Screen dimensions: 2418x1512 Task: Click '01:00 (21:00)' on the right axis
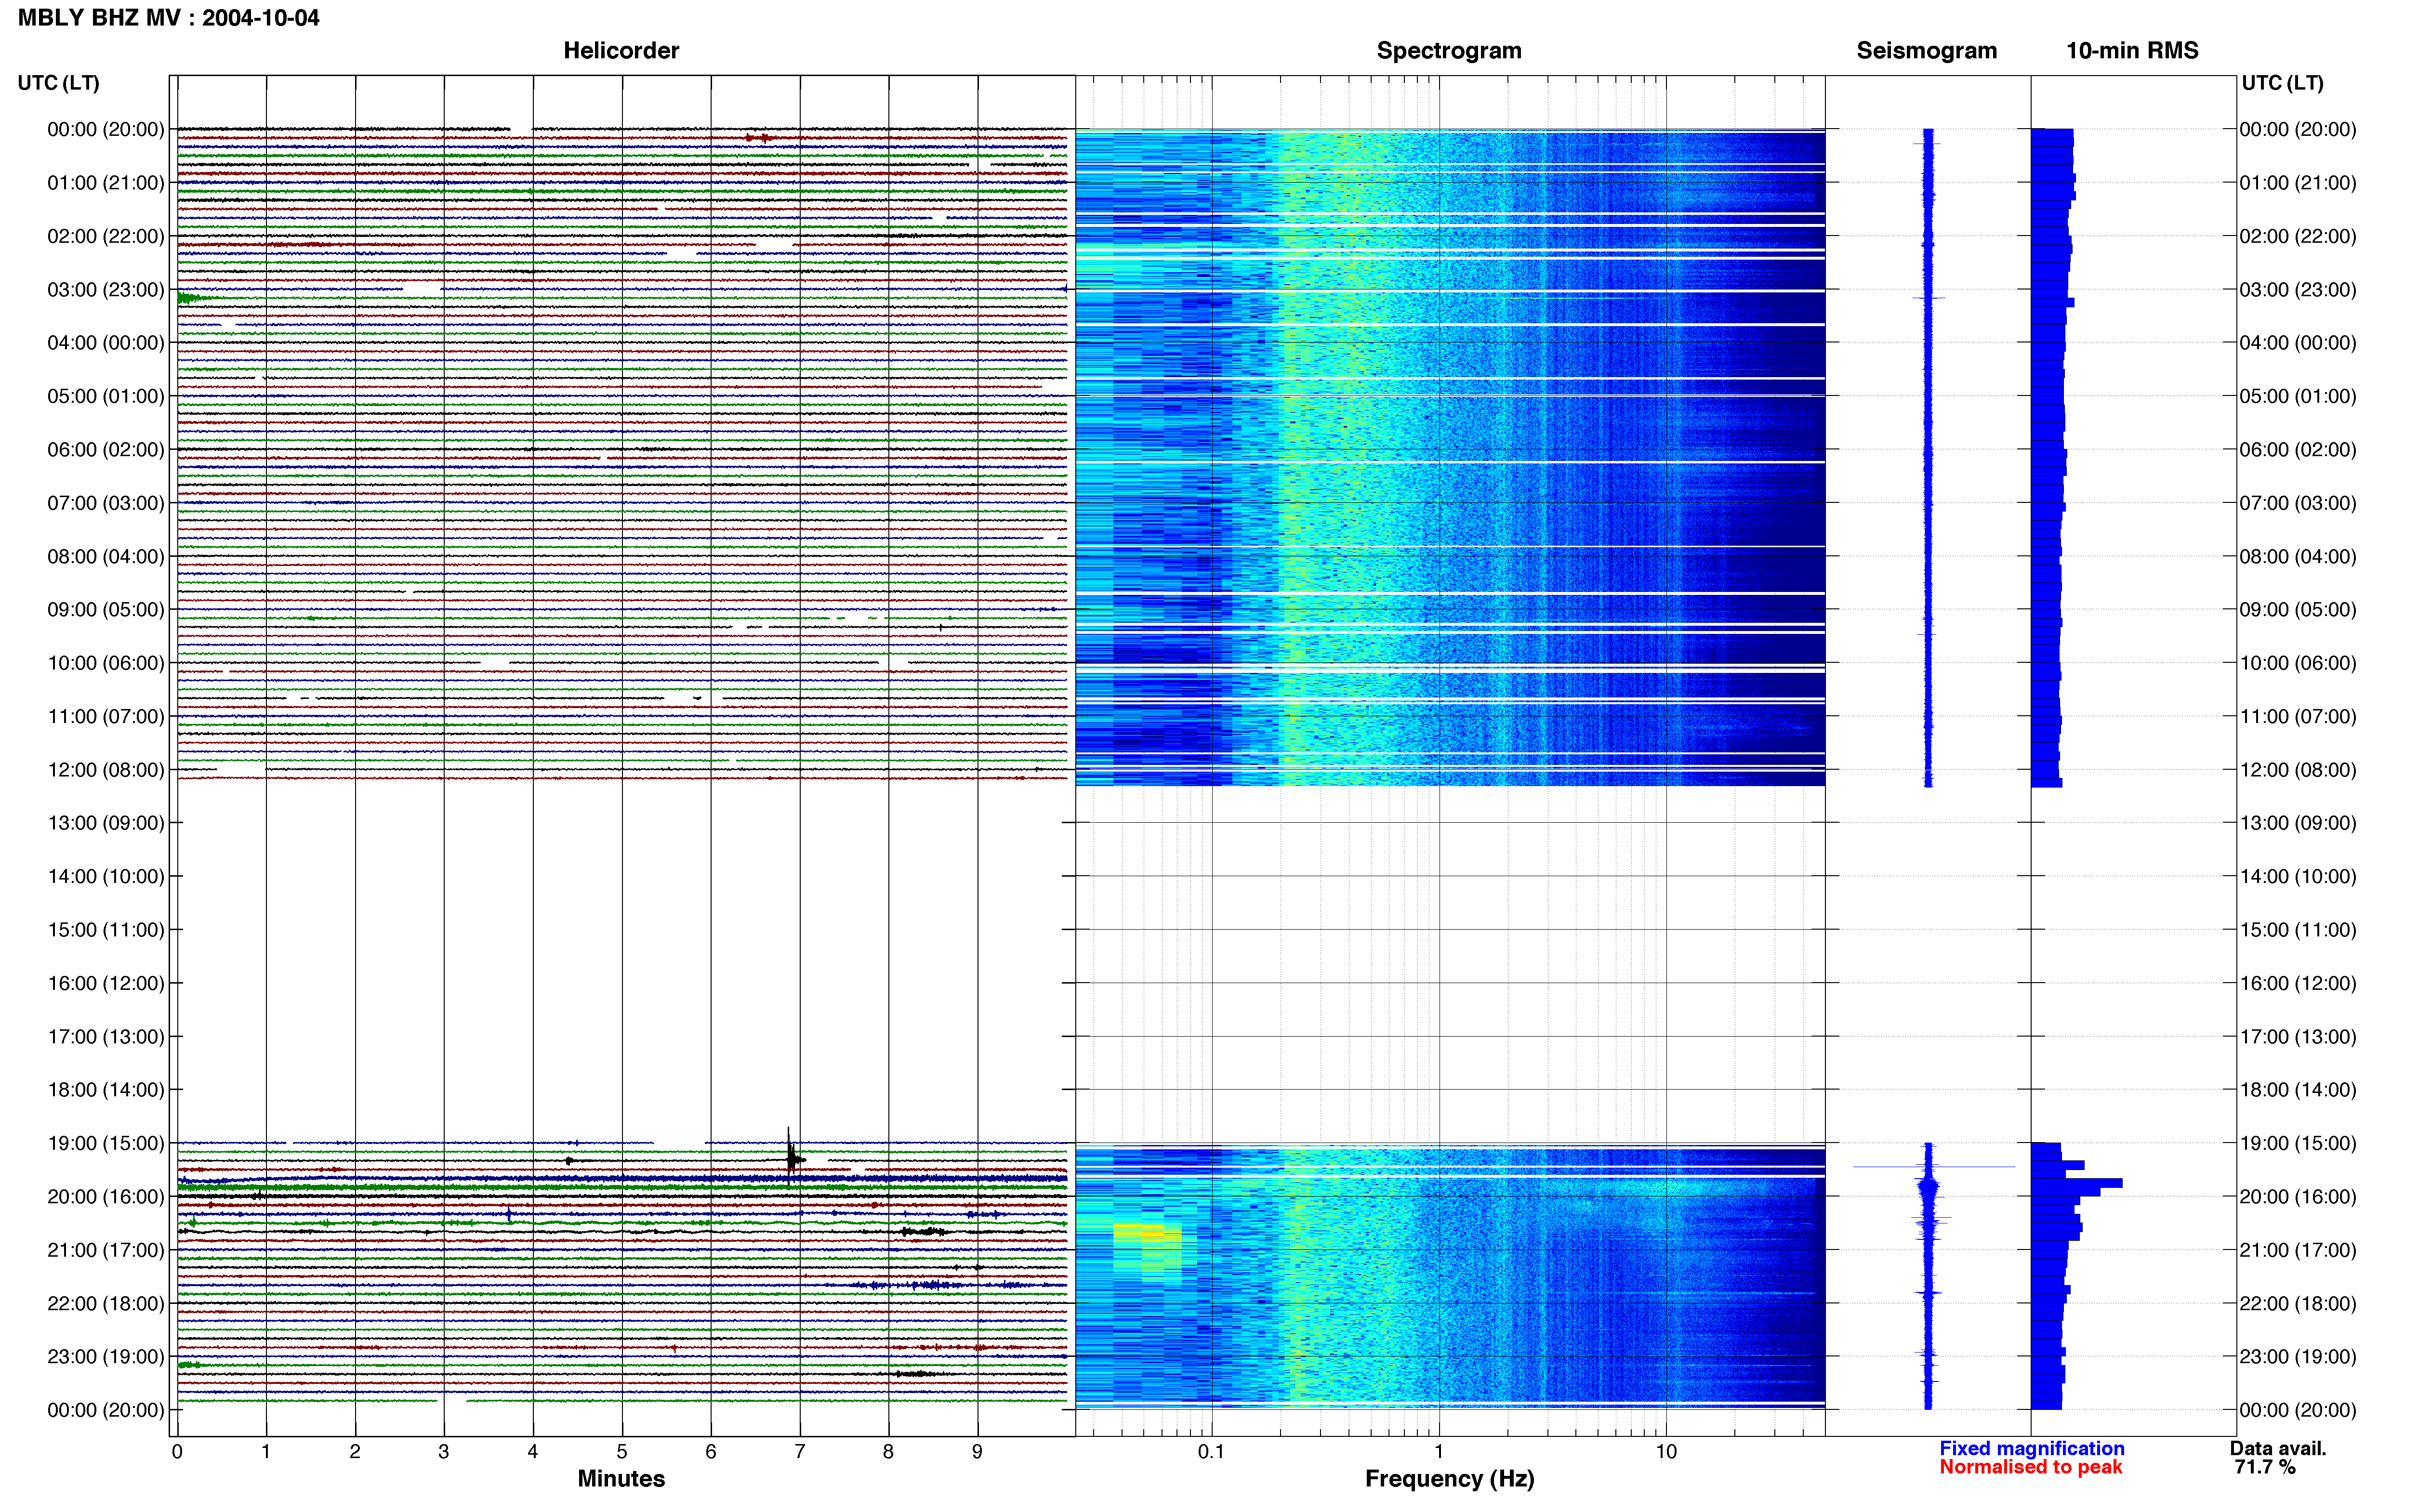(2298, 183)
